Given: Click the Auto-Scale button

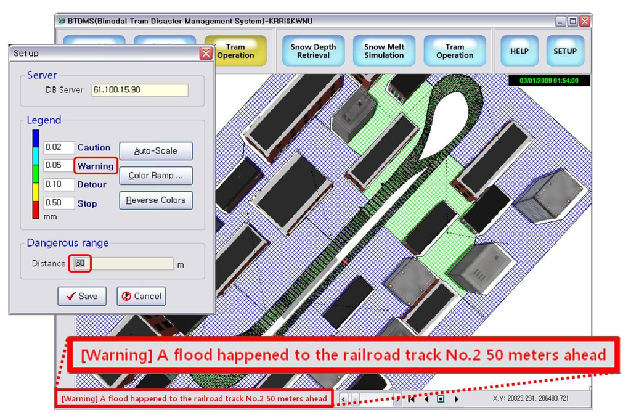Looking at the screenshot, I should pyautogui.click(x=155, y=151).
